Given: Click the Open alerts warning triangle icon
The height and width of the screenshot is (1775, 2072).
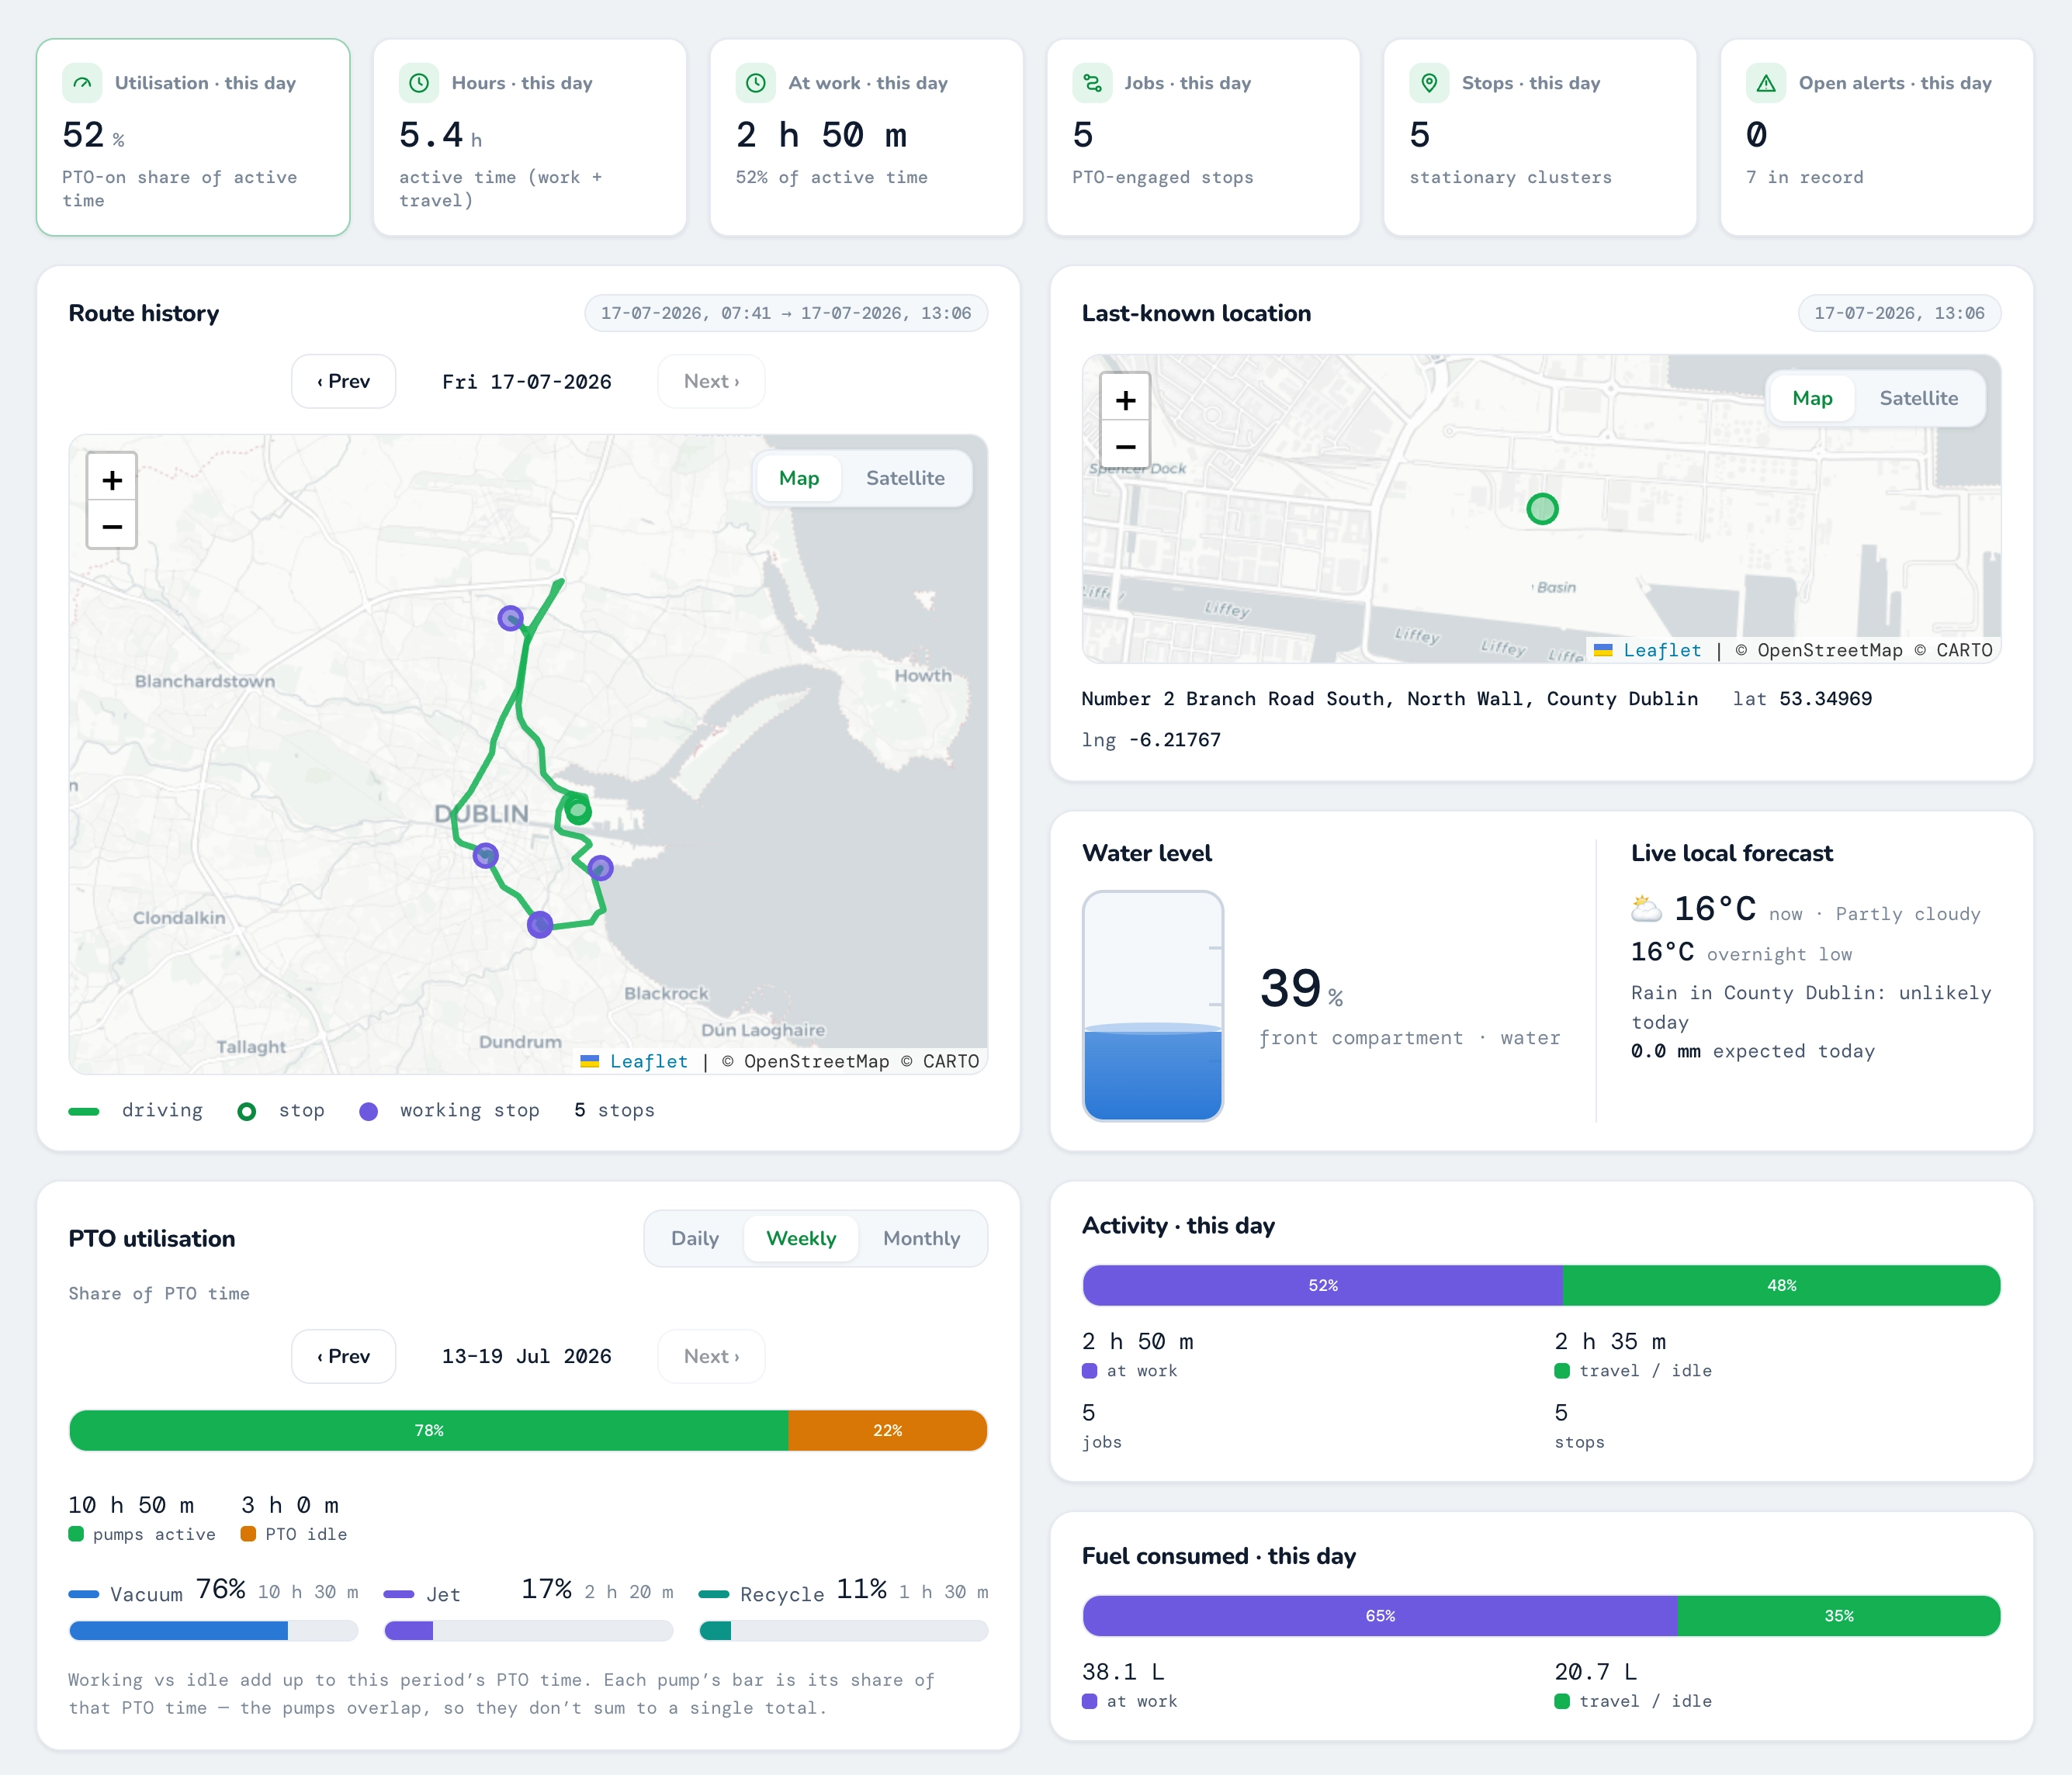Looking at the screenshot, I should coord(1766,83).
